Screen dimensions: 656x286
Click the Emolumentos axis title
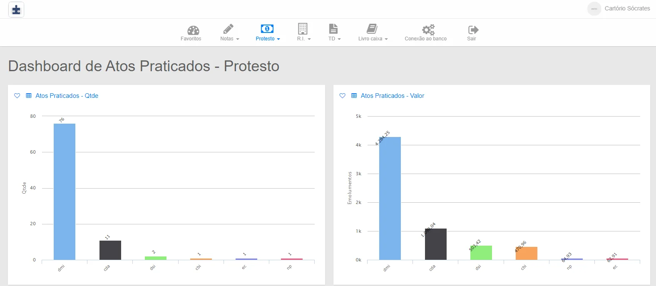click(350, 188)
